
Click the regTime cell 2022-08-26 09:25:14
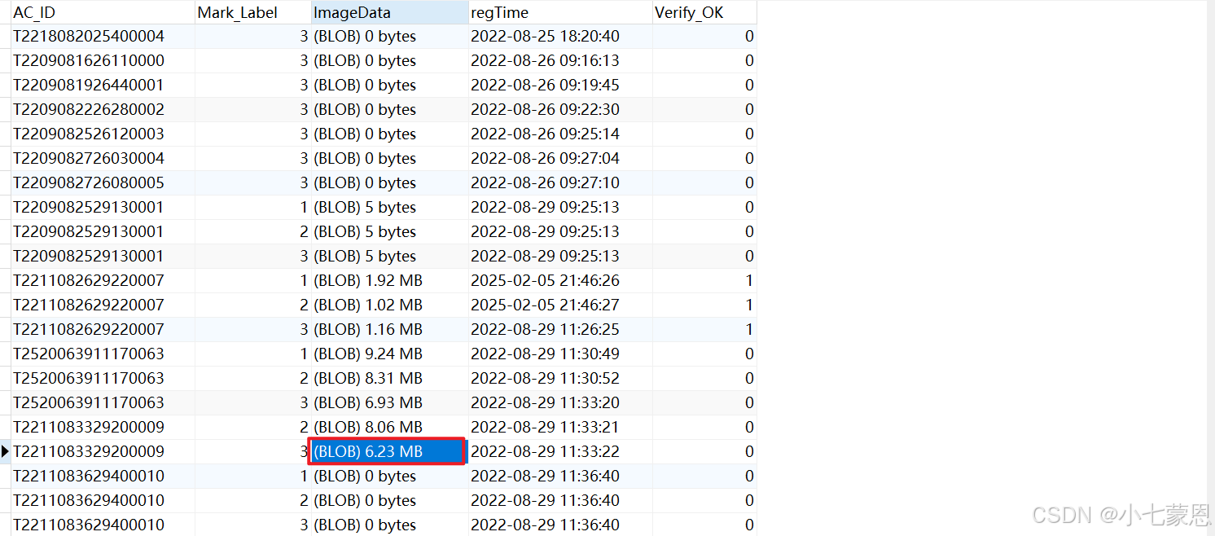(560, 134)
